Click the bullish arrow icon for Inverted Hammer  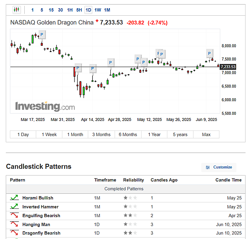[x=14, y=206]
